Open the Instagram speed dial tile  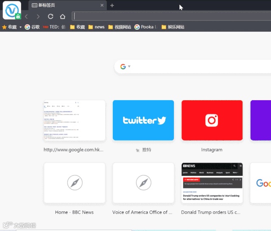coord(212,121)
